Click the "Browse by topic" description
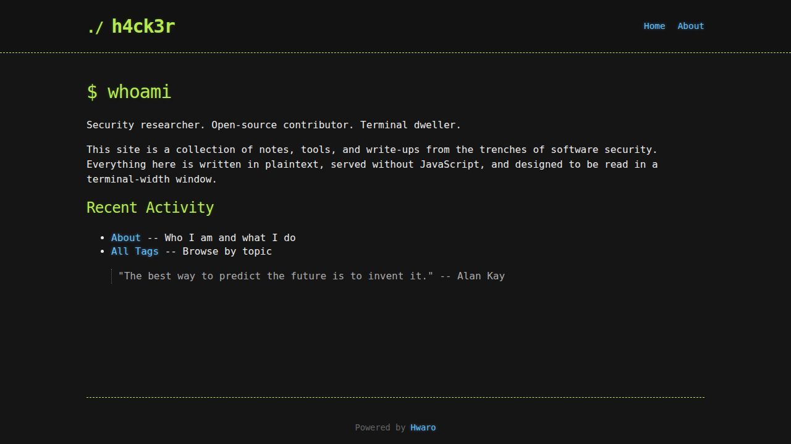Screen dimensions: 791x444 pyautogui.click(x=227, y=251)
